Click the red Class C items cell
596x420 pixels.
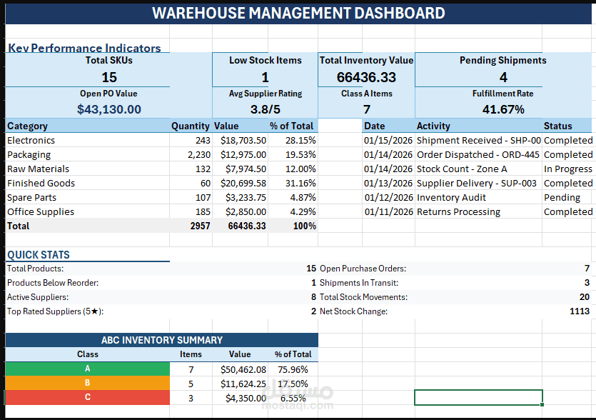191,397
